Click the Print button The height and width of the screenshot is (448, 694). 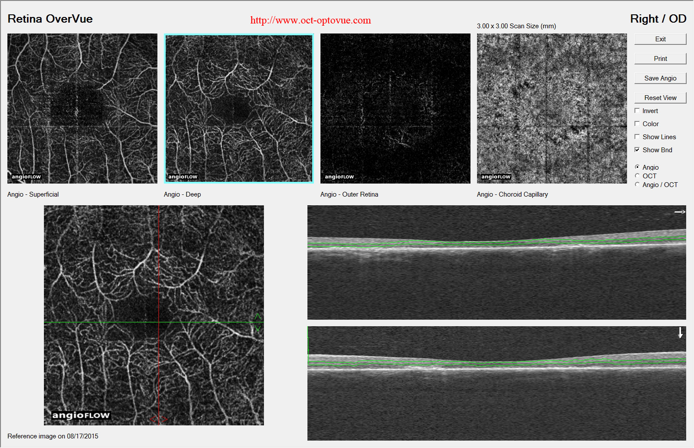click(660, 59)
